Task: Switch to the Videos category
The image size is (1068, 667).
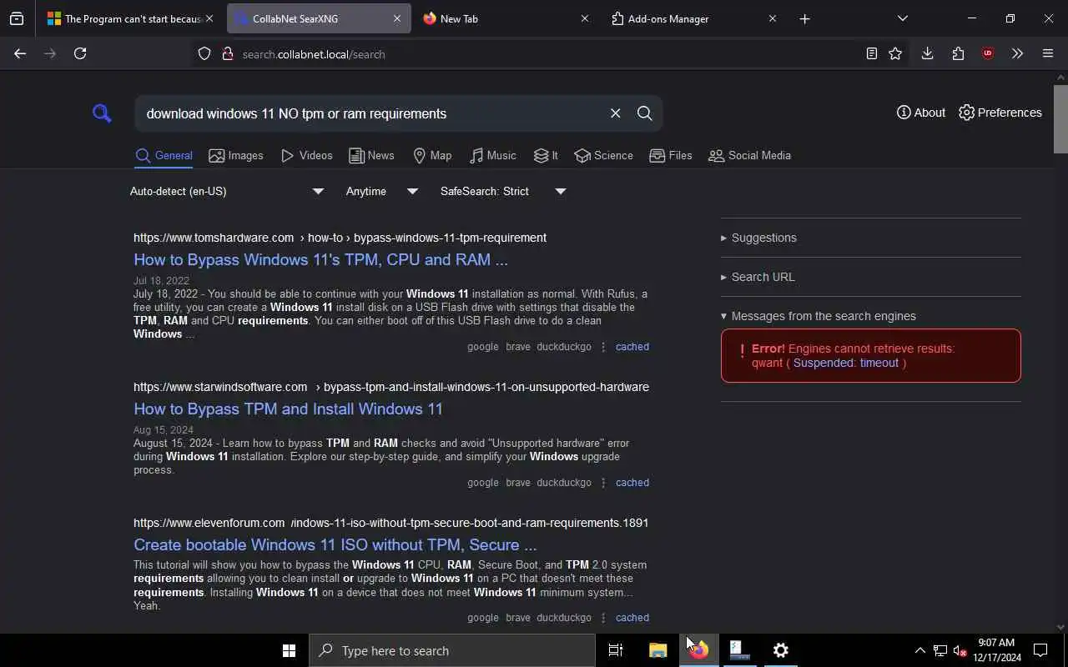Action: 307,156
